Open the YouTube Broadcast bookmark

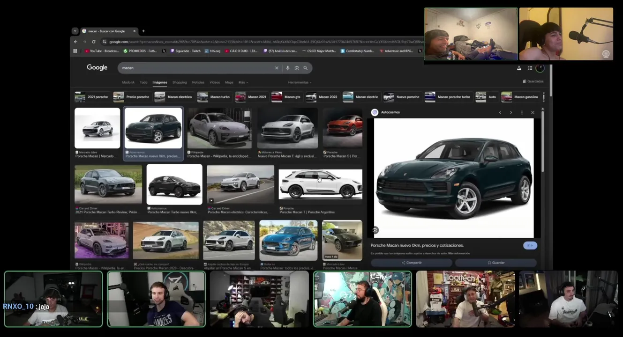[102, 51]
